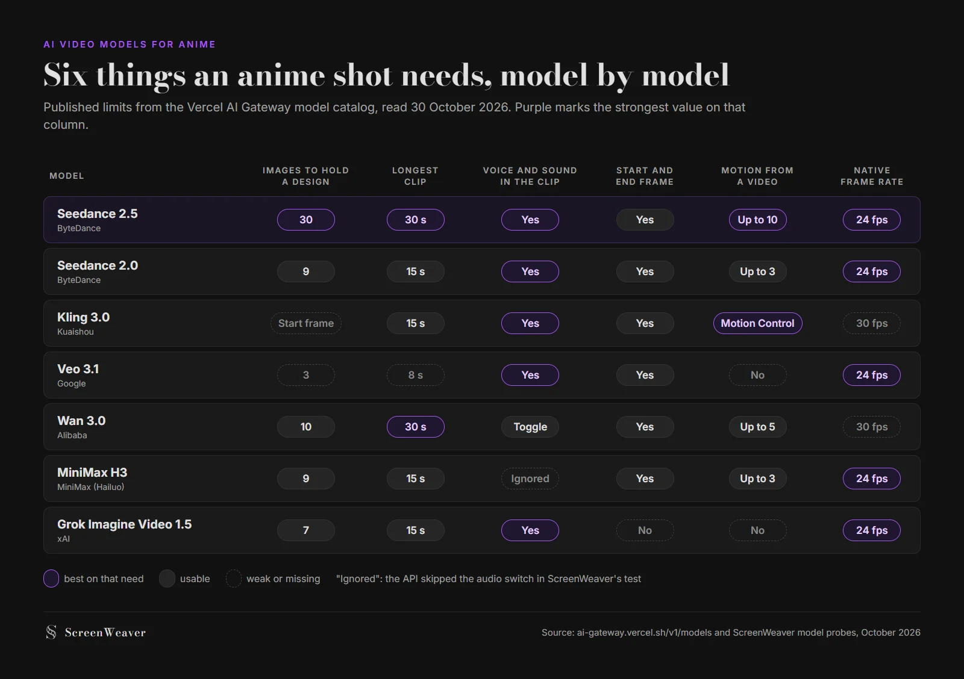Click the 'Motion Control' pill for Kling 3.0

(757, 323)
